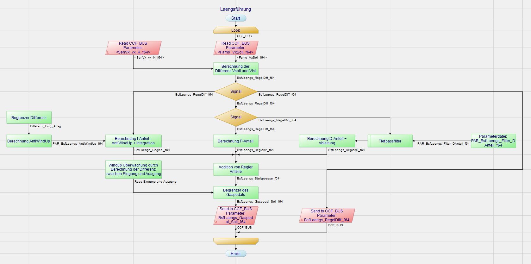Click the Send to CCF_BUS BsfLaengs_Gaspedal_Soll block
The height and width of the screenshot is (264, 531).
[x=236, y=216]
